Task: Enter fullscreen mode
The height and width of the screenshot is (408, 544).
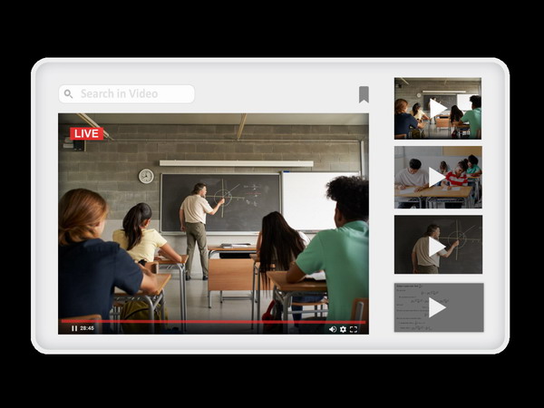Action: pyautogui.click(x=354, y=329)
